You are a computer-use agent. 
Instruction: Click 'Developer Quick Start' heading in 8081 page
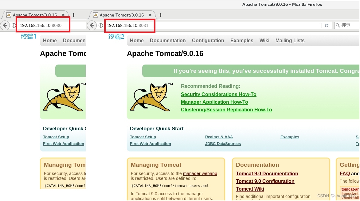point(157,129)
